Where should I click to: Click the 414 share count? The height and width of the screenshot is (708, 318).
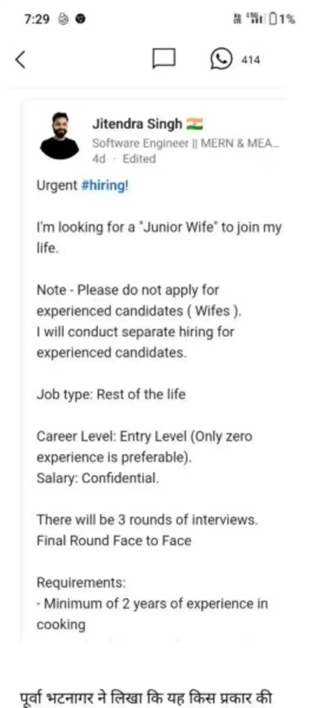(251, 60)
